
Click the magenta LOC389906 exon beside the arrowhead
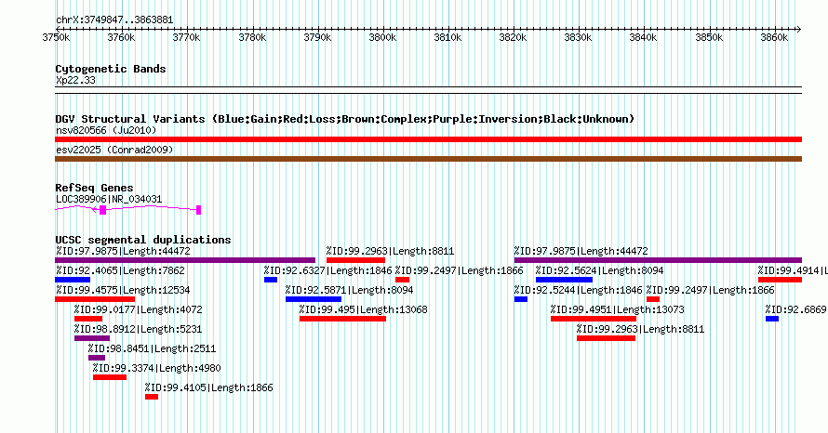103,210
